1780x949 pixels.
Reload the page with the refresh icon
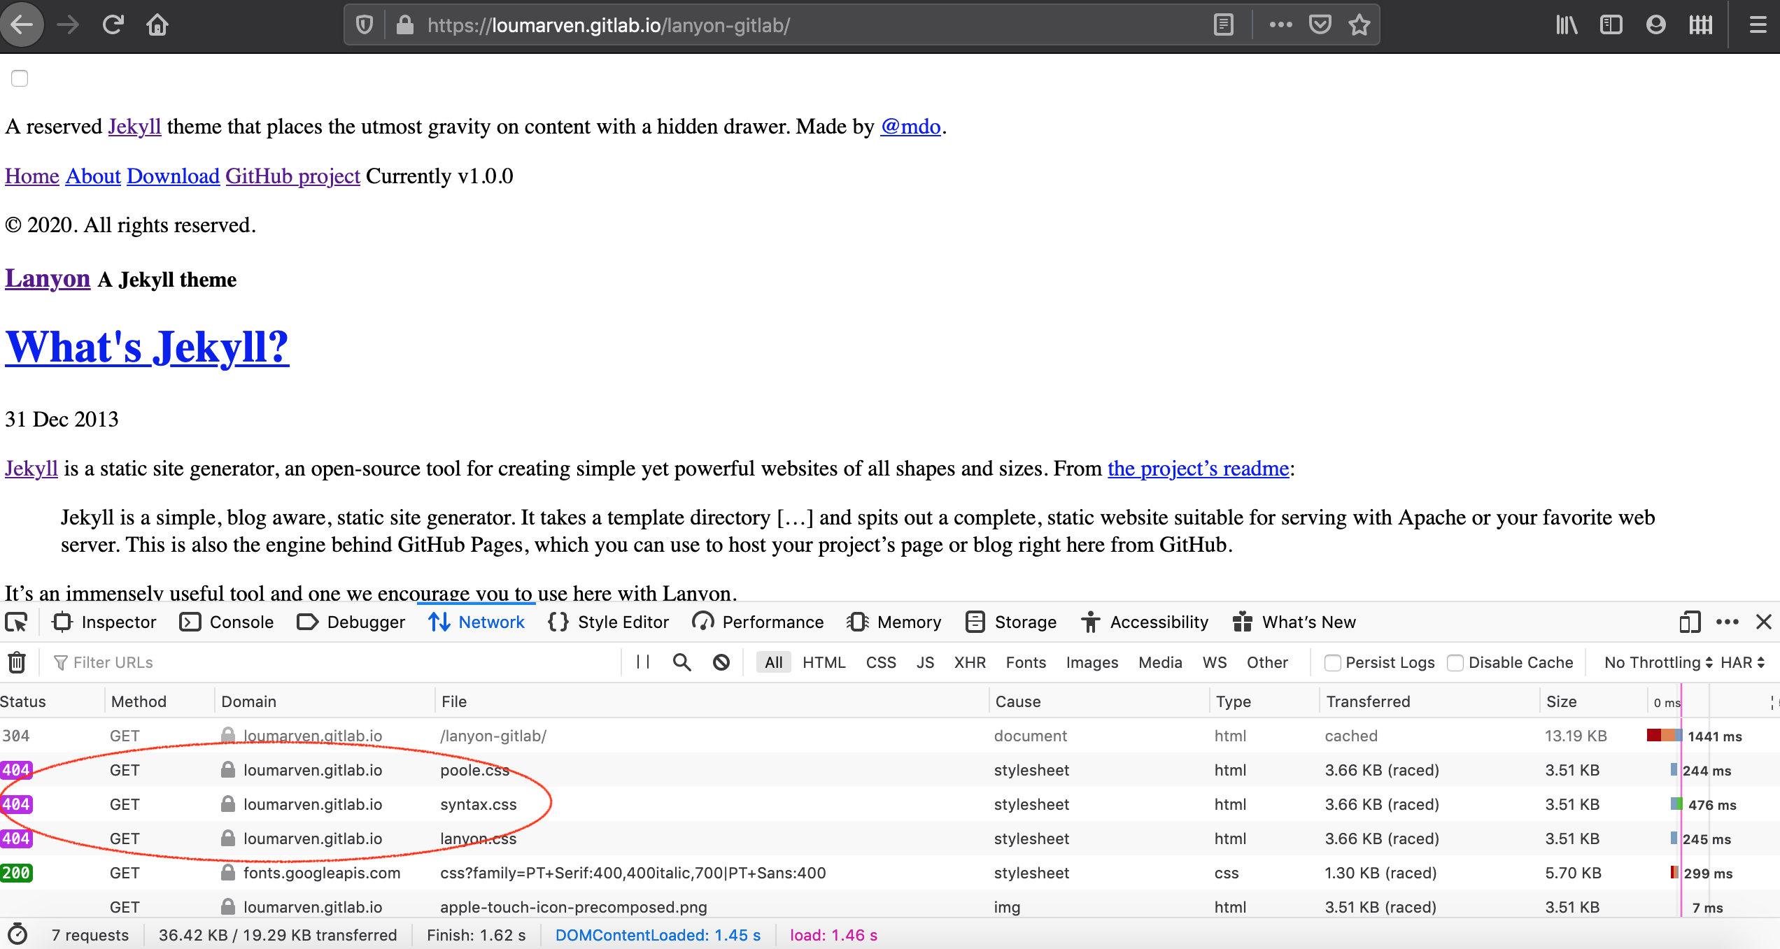[113, 25]
